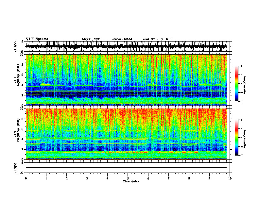Click the "Time (min)" x-axis label
259x200 pixels.
click(x=131, y=181)
